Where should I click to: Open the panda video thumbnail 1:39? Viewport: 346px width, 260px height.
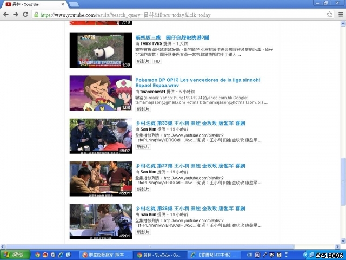point(101,50)
